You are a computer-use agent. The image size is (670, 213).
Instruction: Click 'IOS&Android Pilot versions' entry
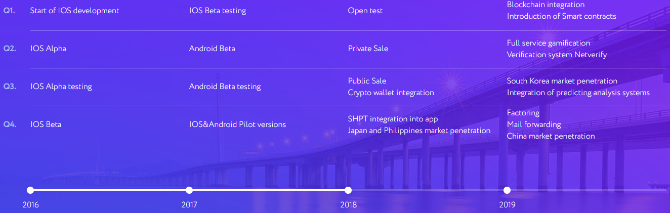pos(237,124)
